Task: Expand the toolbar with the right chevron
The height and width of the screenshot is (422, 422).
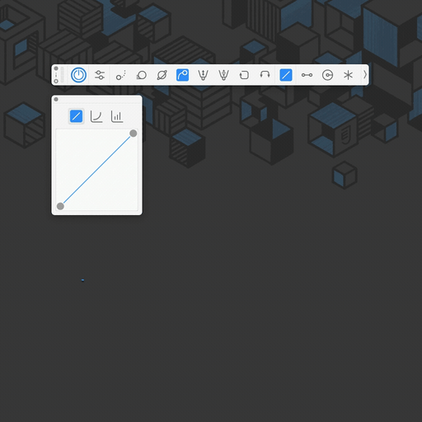Action: [365, 75]
